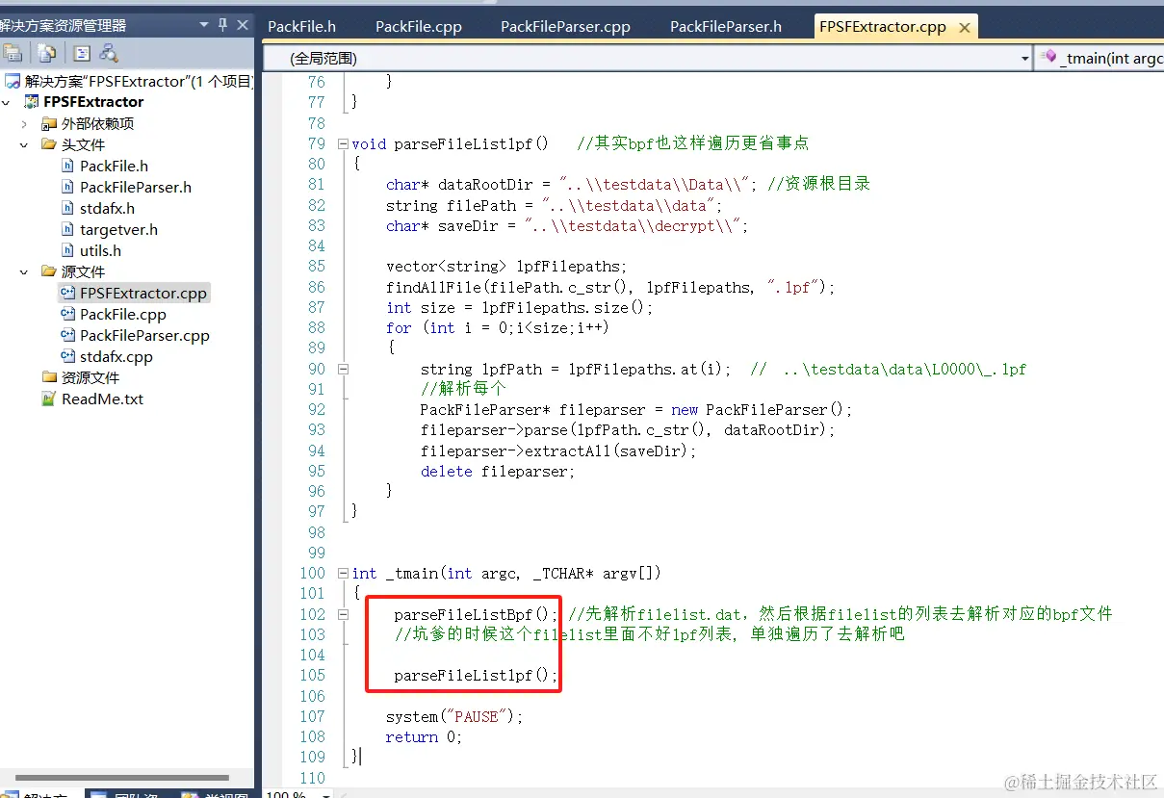Close the Solution Explorer panel
This screenshot has height=798, width=1164.
242,25
